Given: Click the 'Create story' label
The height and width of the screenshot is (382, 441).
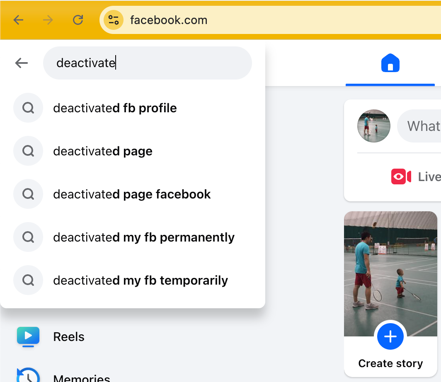Looking at the screenshot, I should (390, 363).
